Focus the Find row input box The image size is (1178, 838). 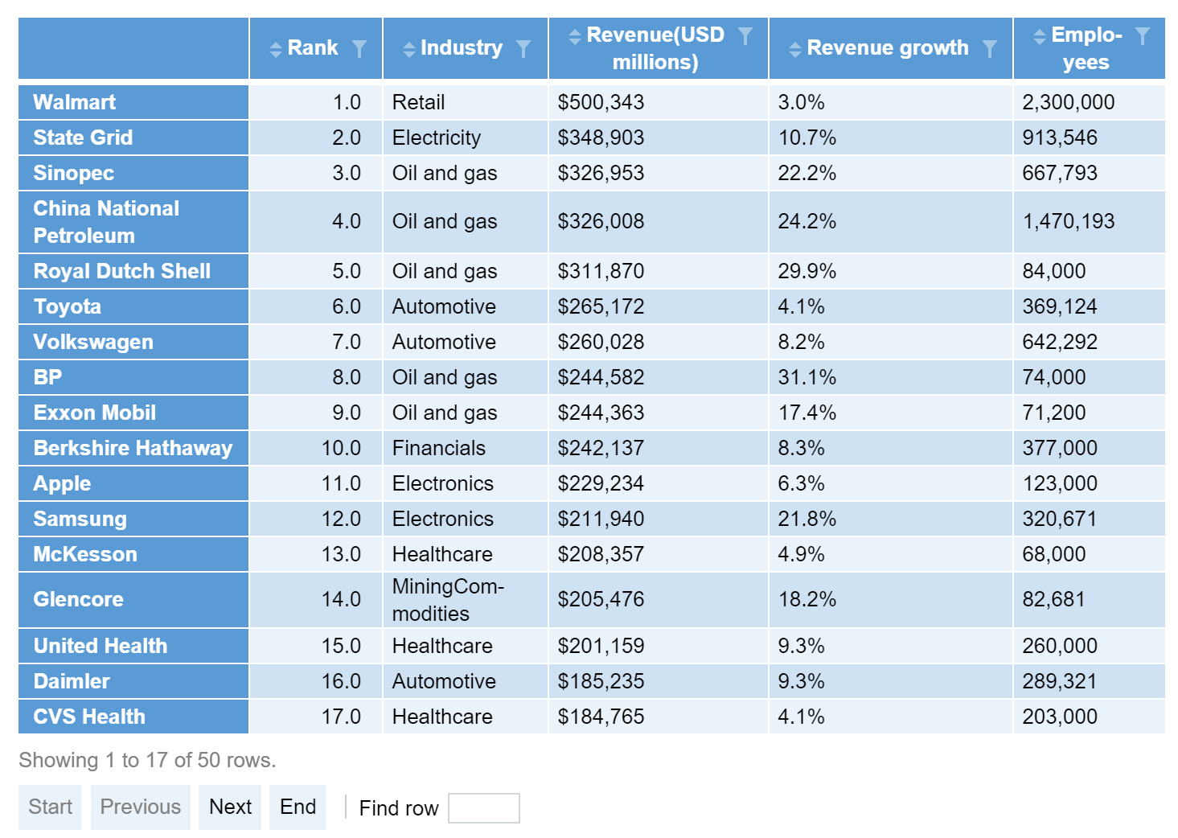pyautogui.click(x=484, y=808)
